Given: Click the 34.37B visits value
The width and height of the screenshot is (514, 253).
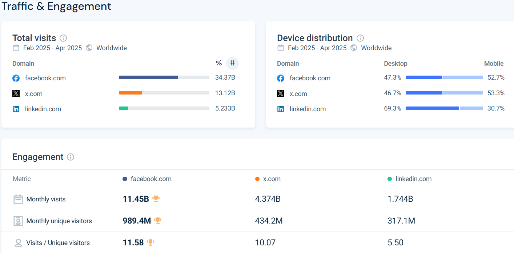Looking at the screenshot, I should tap(225, 77).
